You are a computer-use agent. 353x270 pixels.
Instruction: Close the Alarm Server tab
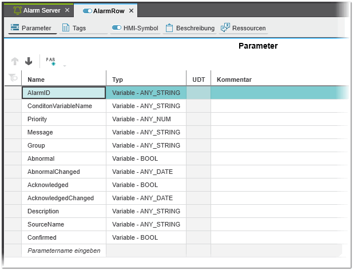[x=67, y=10]
